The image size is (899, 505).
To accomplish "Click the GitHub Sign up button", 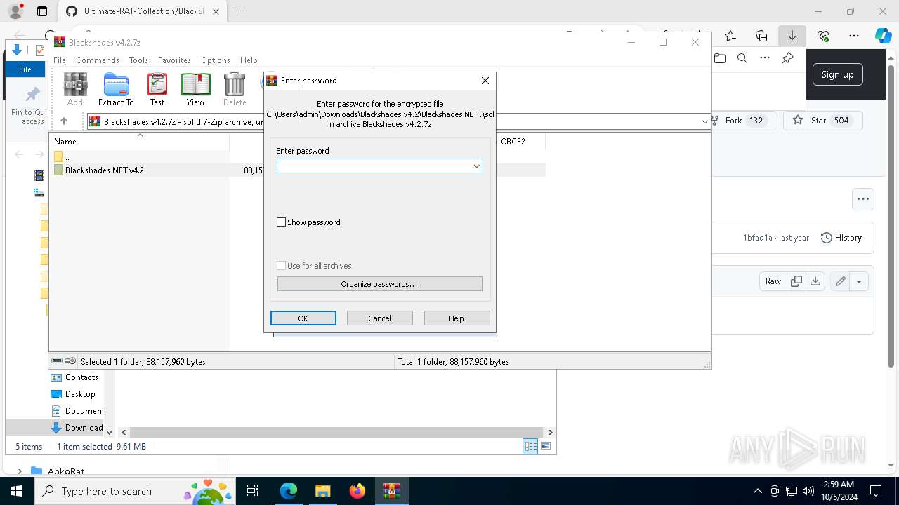I will [x=837, y=74].
